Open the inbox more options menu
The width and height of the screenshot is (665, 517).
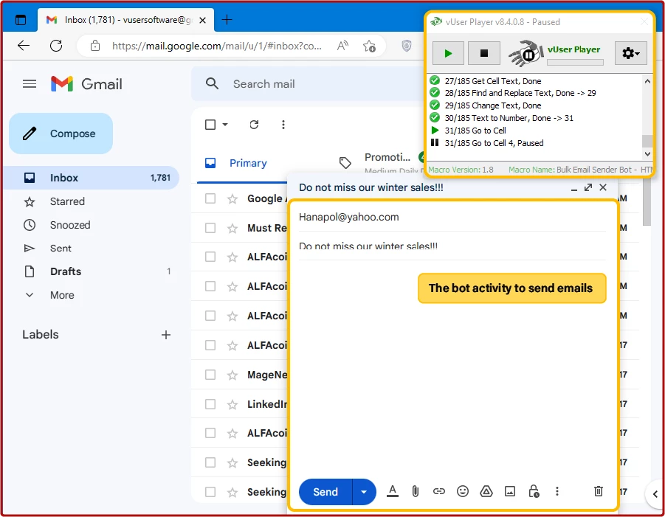pos(283,125)
